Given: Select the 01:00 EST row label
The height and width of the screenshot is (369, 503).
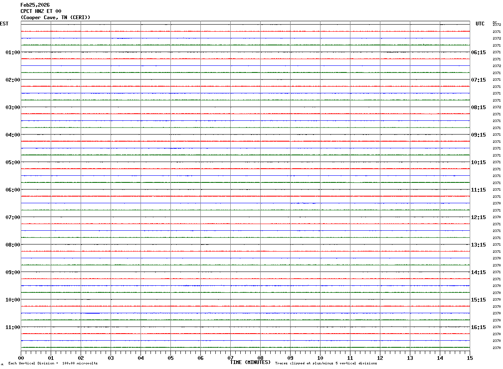Looking at the screenshot, I should coord(13,52).
